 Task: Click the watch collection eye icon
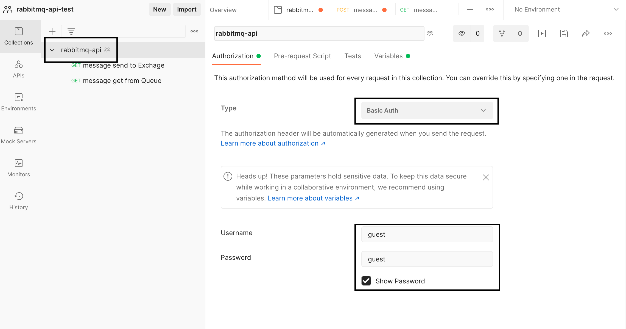462,34
